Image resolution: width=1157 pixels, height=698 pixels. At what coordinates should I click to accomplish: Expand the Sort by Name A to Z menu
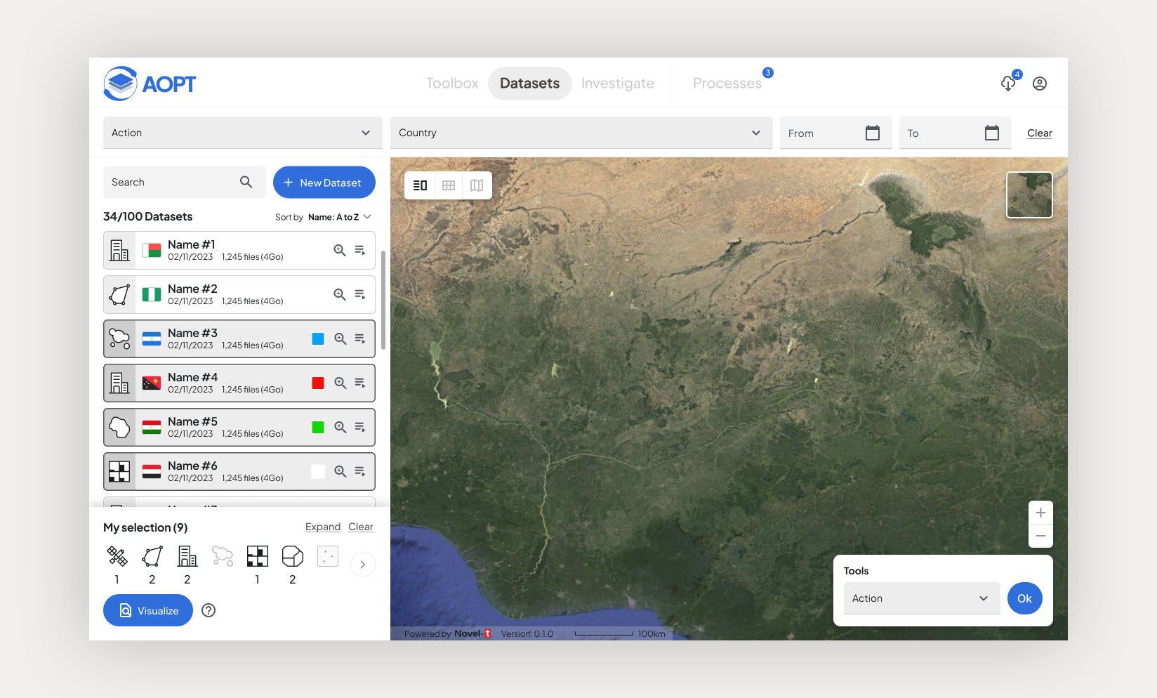pos(340,217)
